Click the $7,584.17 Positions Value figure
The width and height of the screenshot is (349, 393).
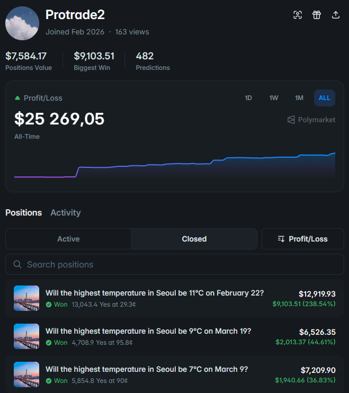[x=26, y=56]
